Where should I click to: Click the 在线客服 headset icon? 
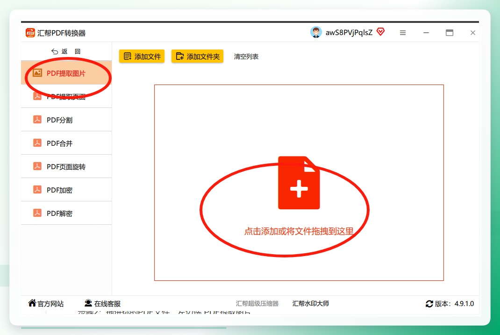88,303
